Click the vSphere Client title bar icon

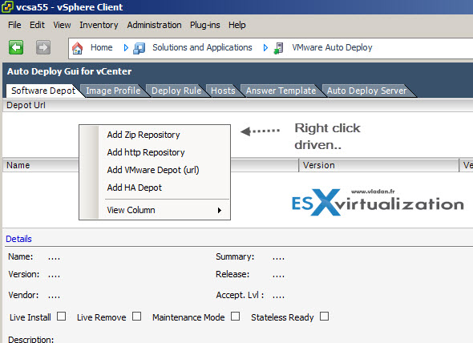7,7
